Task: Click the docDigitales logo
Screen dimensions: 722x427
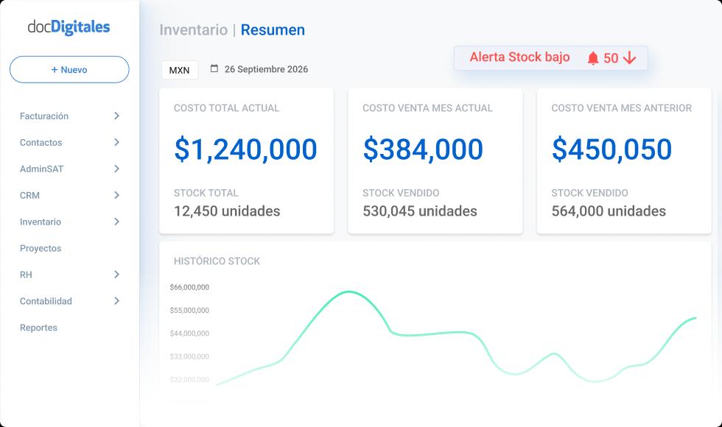Action: click(69, 27)
